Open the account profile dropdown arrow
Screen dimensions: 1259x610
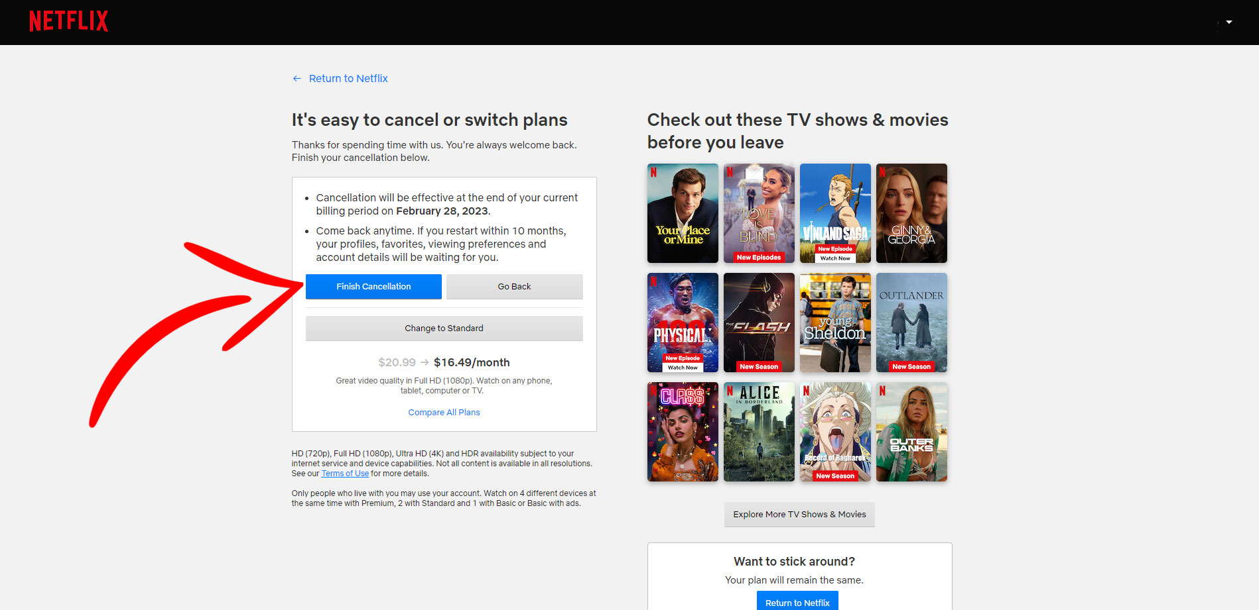(1228, 22)
